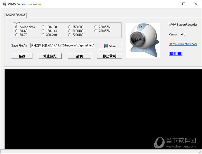Select the device sizes radio option
202x154 pixels.
point(17,27)
